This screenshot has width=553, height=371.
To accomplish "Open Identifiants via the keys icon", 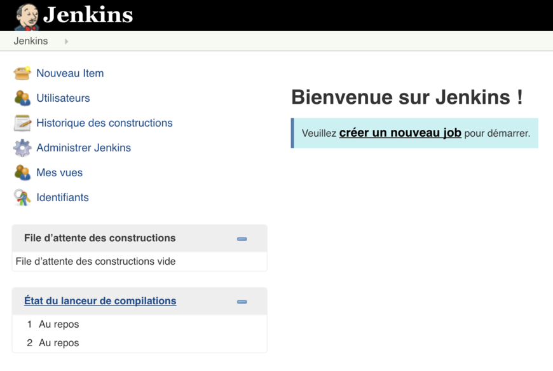I will click(x=22, y=197).
